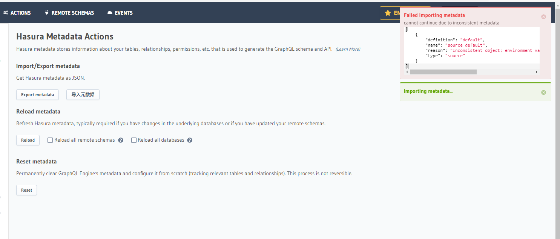Click help icon beside Reload all databases
This screenshot has height=239, width=560.
[x=190, y=140]
